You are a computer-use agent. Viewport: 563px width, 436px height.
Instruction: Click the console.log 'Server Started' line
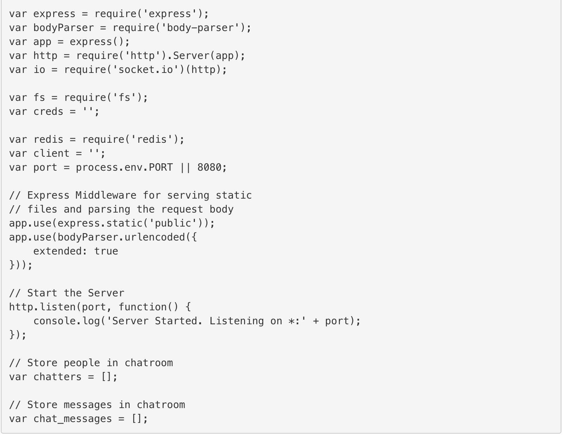[x=197, y=321]
